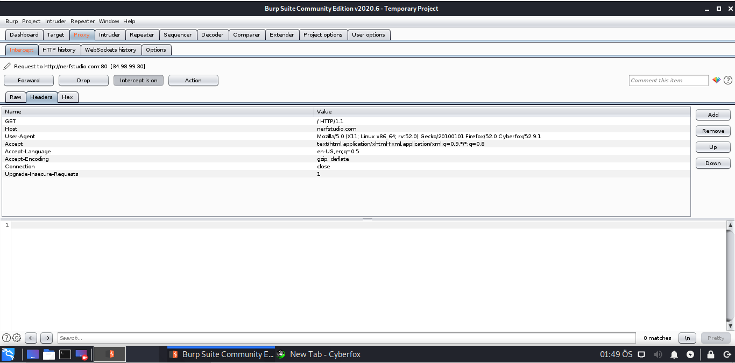Switch to the Hex view tab
Screen dimensions: 735x363
(67, 97)
